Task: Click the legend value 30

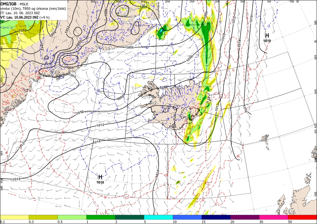Action: (x=261, y=222)
